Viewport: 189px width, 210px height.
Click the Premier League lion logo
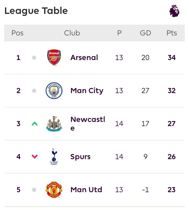[174, 11]
